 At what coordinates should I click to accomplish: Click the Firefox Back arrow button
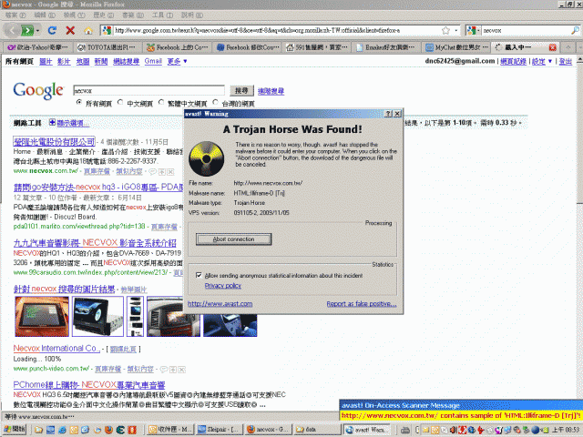12,30
